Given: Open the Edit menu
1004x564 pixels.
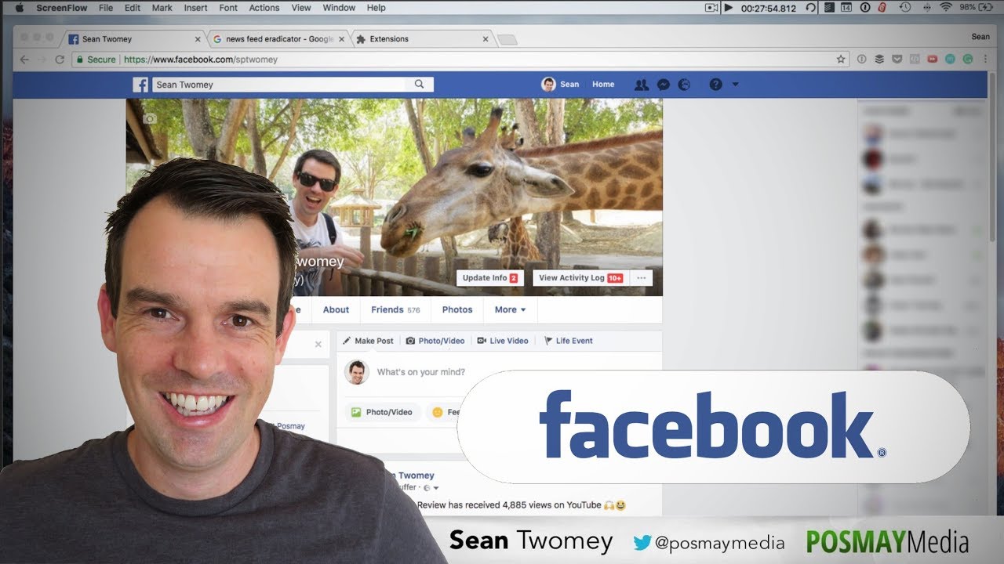Looking at the screenshot, I should point(133,8).
